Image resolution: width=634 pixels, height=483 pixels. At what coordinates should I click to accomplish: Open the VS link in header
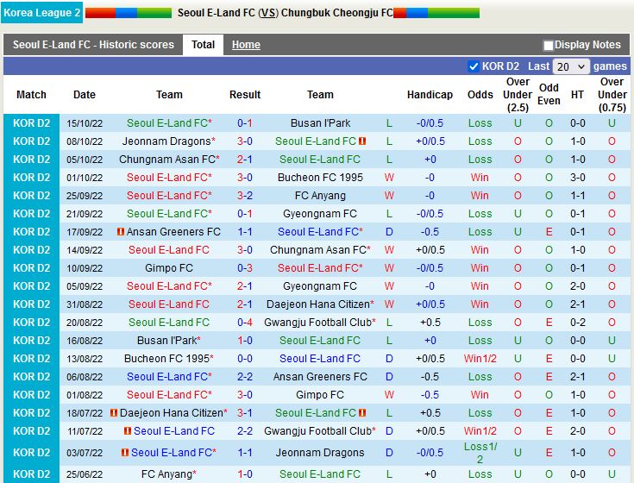tap(267, 13)
